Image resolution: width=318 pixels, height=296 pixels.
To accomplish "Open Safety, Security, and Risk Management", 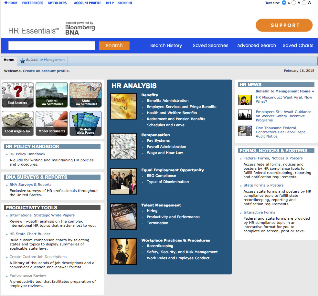I will [x=182, y=252].
